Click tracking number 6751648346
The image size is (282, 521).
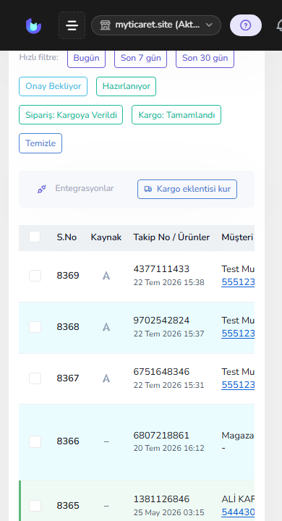click(x=161, y=371)
